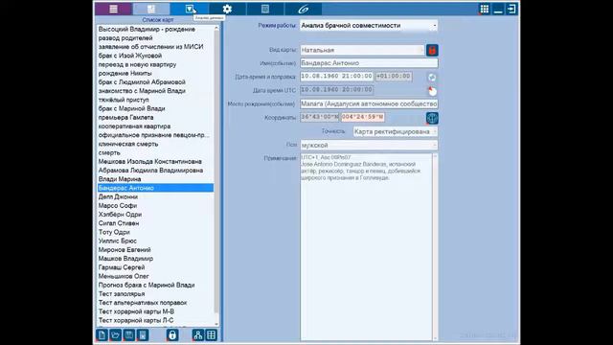Click the padlock icon below card list

click(x=172, y=334)
